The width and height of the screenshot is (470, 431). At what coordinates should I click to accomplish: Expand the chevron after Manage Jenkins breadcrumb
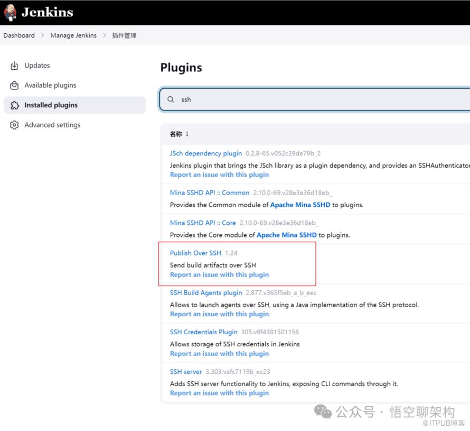pos(105,35)
